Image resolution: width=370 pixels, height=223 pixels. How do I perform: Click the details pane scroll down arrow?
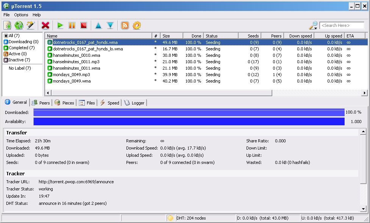pyautogui.click(x=363, y=209)
